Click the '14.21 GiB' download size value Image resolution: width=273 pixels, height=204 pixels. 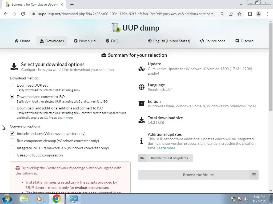click(156, 122)
